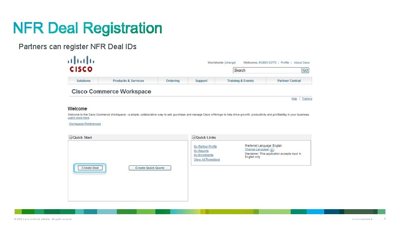The image size is (400, 225).
Task: Open the Profile link
Action: click(285, 62)
